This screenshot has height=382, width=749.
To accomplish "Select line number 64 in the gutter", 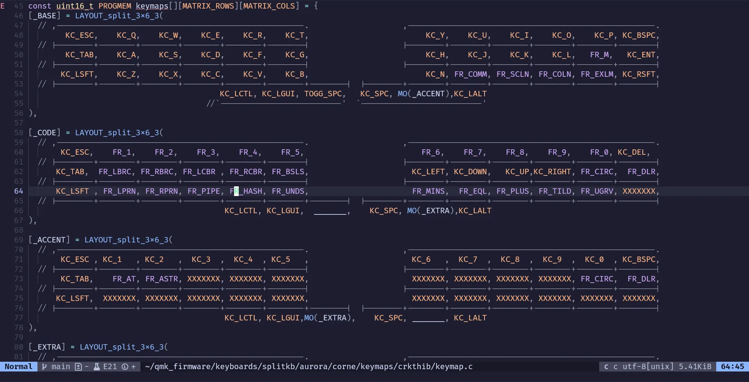I will point(18,191).
